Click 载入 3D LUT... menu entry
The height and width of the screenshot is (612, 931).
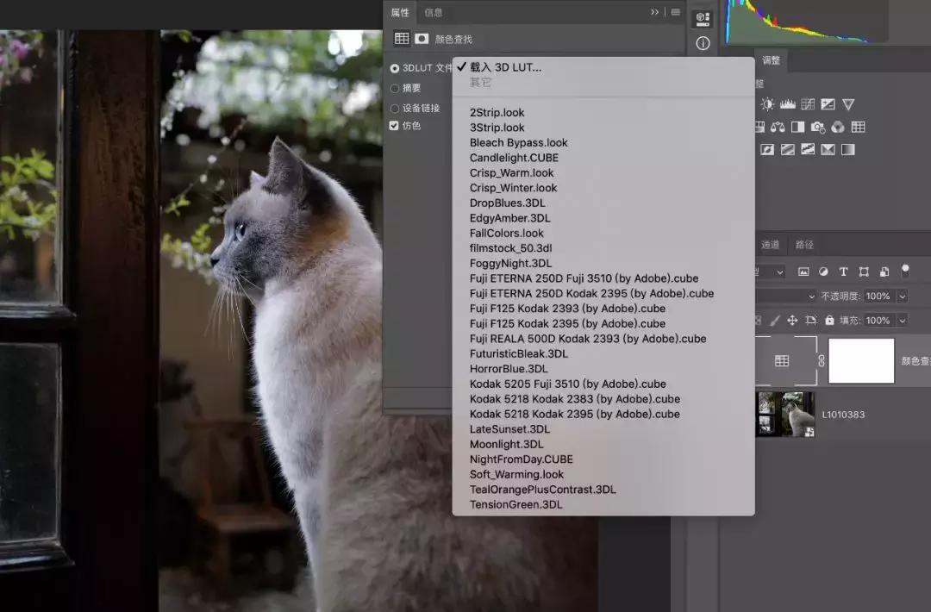[506, 67]
